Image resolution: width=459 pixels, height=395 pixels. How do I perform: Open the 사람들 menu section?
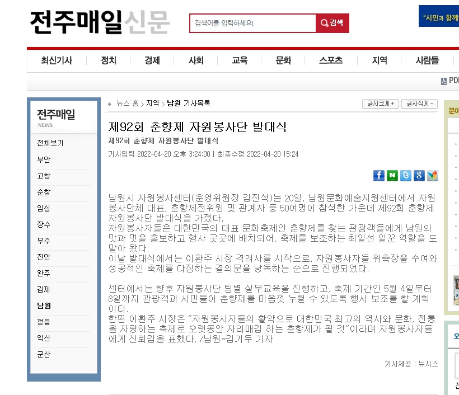[x=427, y=60]
